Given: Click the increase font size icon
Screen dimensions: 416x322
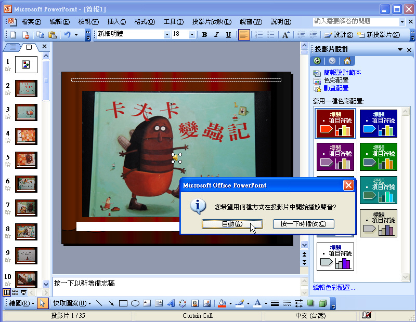Looking at the screenshot, I should (x=285, y=35).
